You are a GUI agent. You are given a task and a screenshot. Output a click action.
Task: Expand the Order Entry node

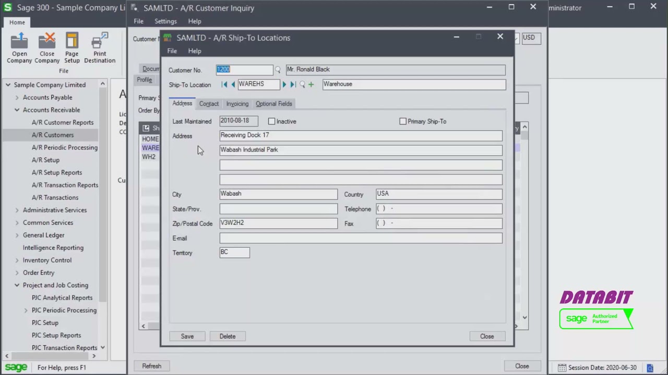coord(17,272)
